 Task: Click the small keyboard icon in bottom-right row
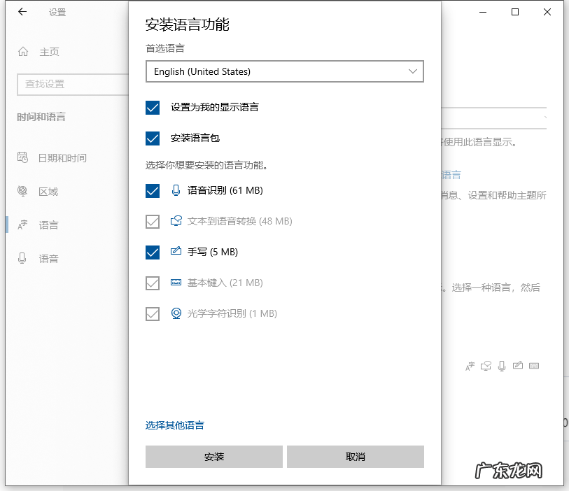click(534, 366)
